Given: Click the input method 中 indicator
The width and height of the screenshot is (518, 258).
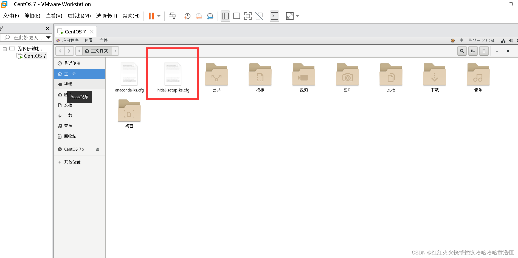Looking at the screenshot, I should pos(461,40).
